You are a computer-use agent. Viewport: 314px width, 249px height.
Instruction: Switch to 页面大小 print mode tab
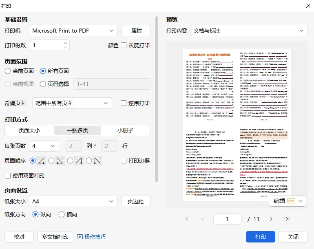29,130
